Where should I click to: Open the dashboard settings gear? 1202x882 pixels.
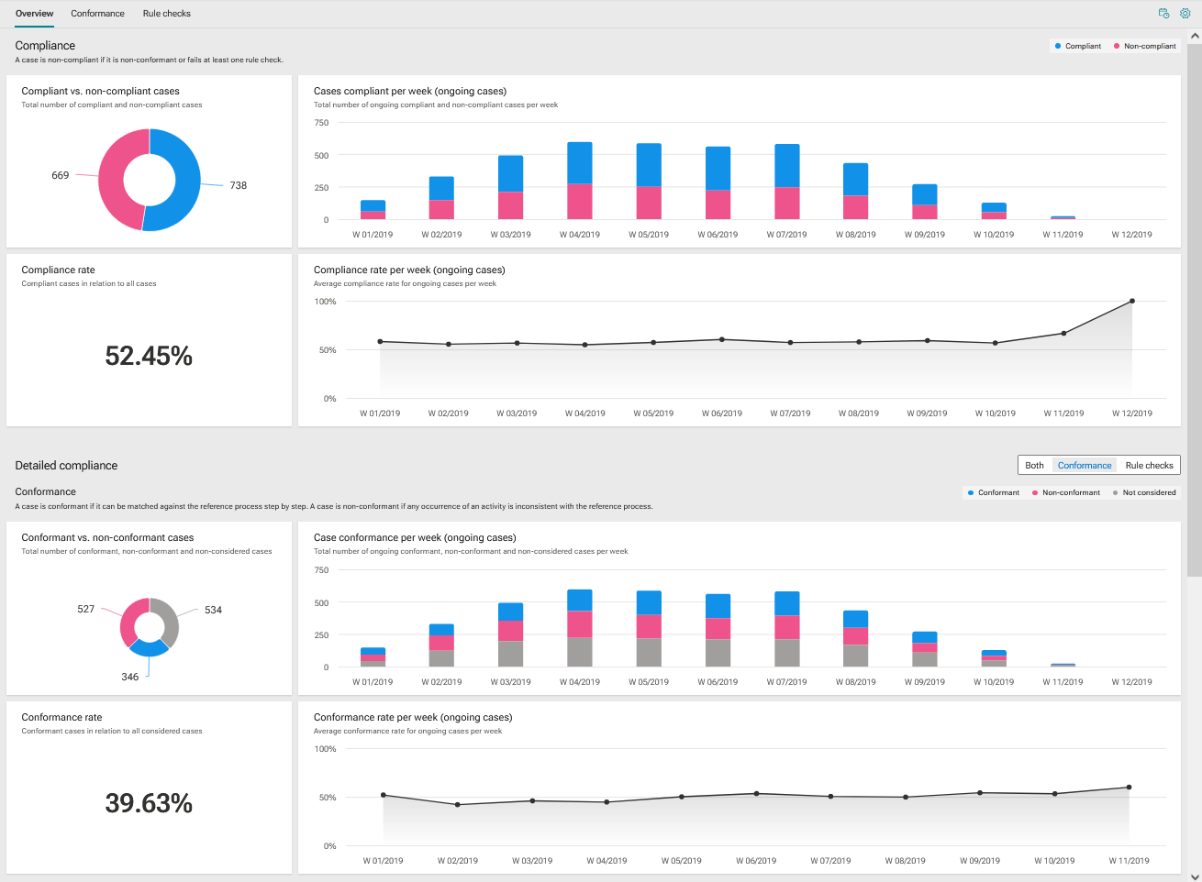coord(1185,14)
